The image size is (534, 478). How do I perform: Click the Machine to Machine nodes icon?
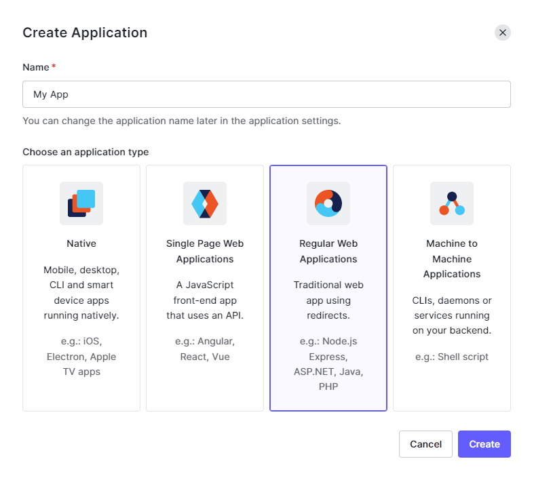click(x=452, y=203)
